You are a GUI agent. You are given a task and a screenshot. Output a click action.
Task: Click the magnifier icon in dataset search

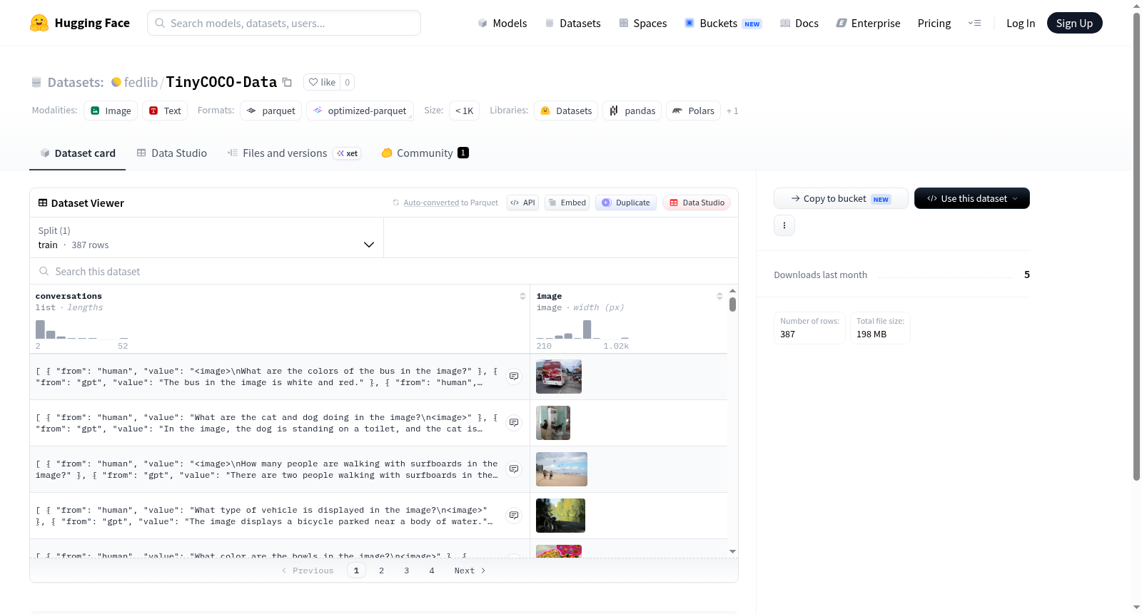[44, 272]
